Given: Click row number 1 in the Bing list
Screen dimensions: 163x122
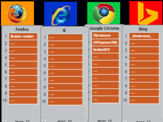Looking at the screenshot, I should tap(126, 36).
